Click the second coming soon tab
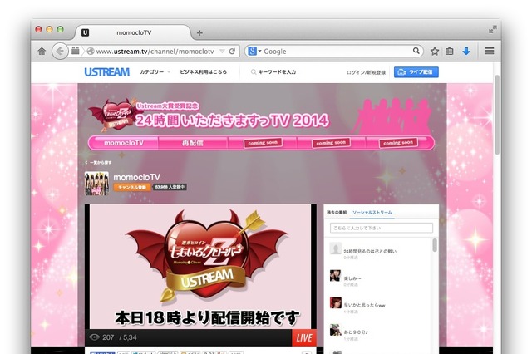The image size is (532, 354). [x=331, y=143]
